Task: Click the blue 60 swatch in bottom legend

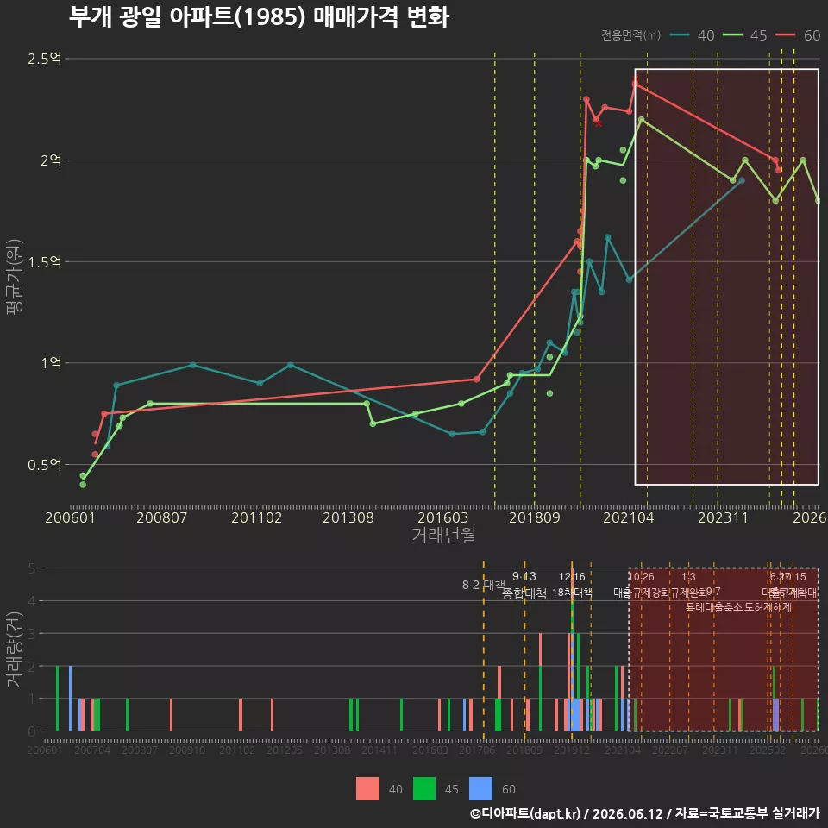Action: (x=480, y=789)
